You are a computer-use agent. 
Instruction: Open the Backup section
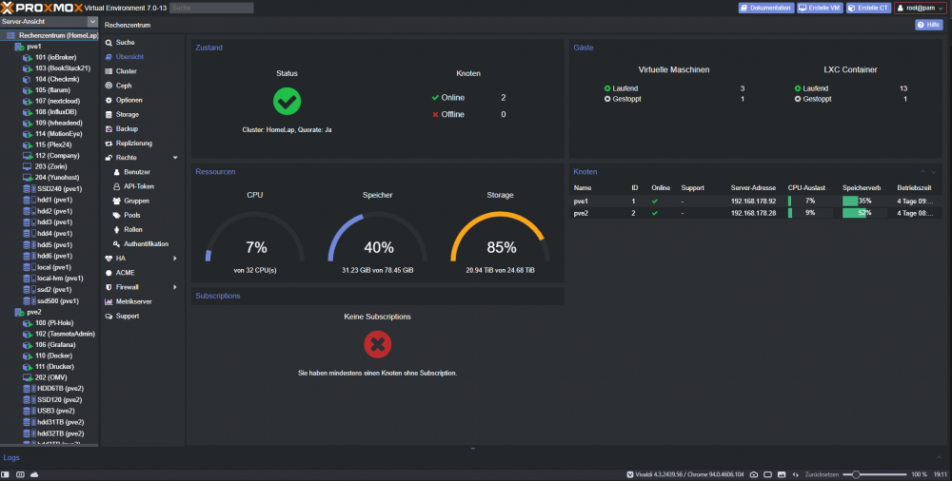[x=127, y=128]
